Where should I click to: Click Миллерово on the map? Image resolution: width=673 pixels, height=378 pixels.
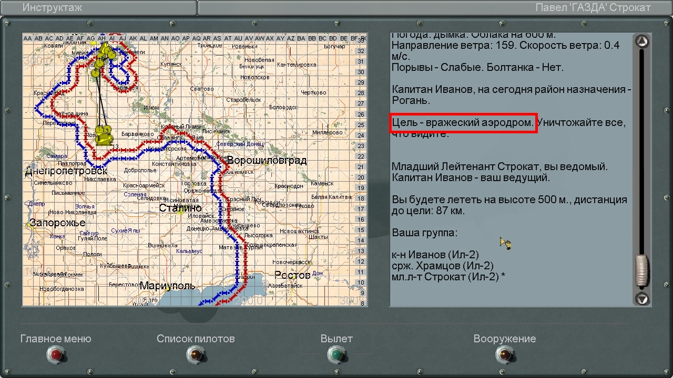[x=327, y=133]
